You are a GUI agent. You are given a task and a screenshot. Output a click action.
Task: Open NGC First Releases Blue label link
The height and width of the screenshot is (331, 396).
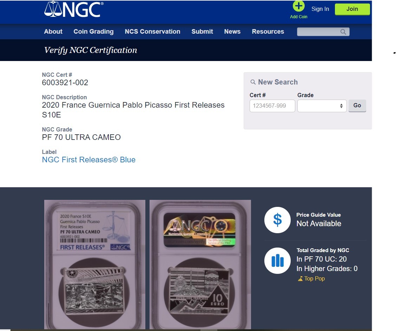tap(89, 160)
